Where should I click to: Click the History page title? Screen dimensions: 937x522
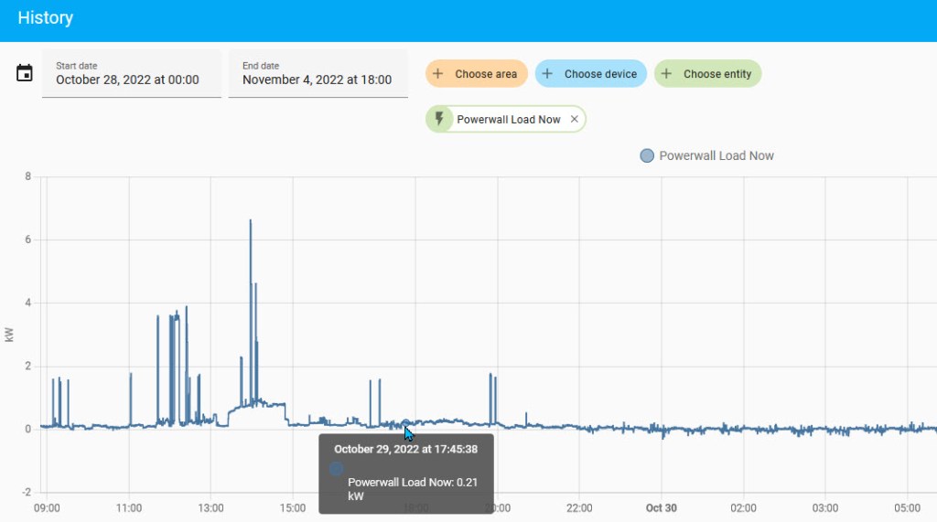46,18
